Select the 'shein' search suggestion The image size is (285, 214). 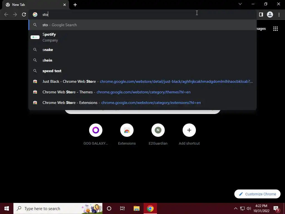pyautogui.click(x=142, y=60)
